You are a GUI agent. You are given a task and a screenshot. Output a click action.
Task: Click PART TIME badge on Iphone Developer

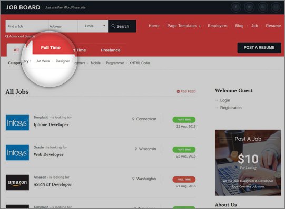pyautogui.click(x=184, y=120)
